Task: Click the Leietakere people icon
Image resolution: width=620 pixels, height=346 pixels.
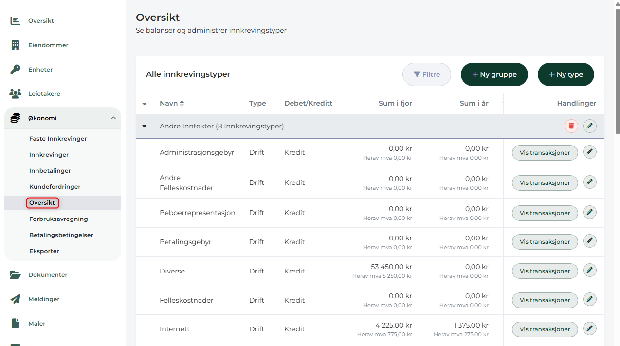Action: pos(16,93)
